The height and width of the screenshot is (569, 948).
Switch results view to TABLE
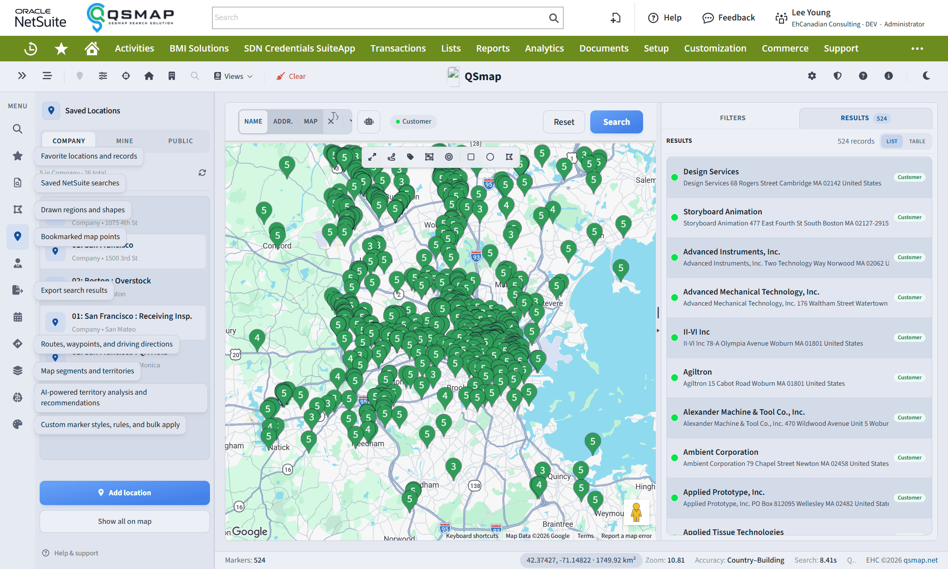tap(917, 141)
